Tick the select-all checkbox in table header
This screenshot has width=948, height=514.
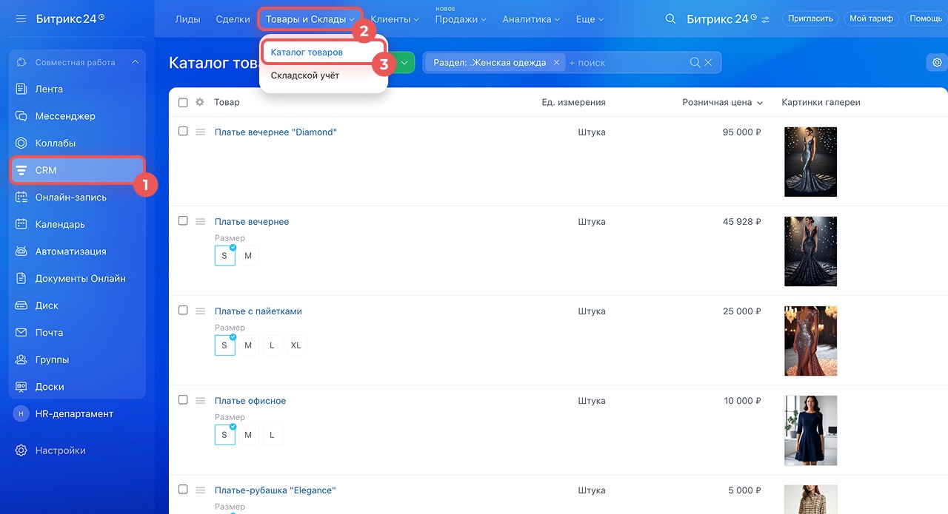click(x=183, y=103)
